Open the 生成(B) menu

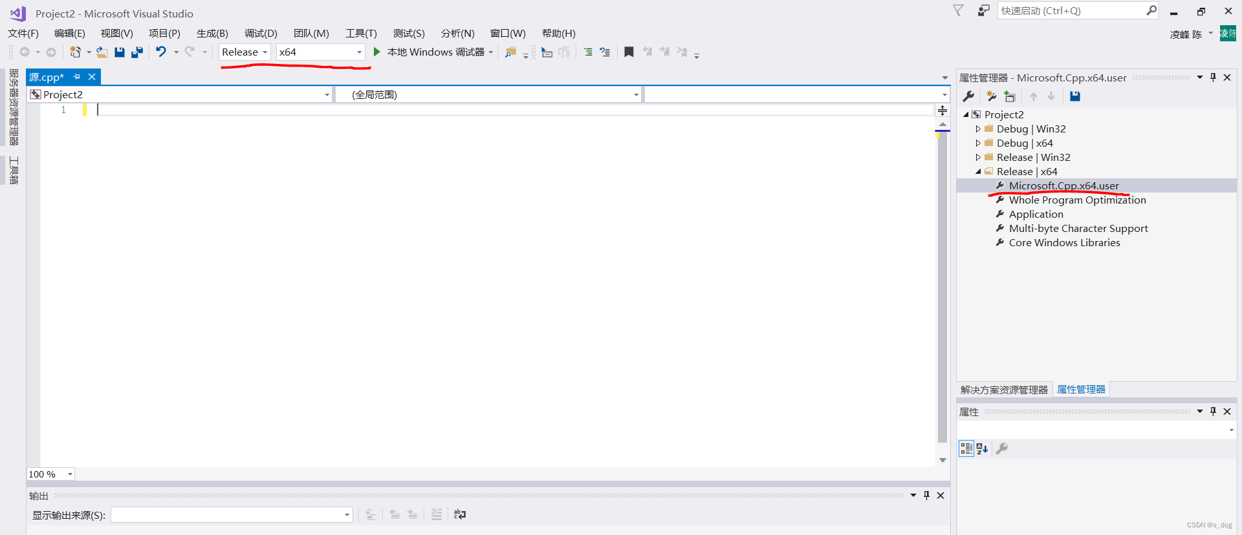coord(212,34)
